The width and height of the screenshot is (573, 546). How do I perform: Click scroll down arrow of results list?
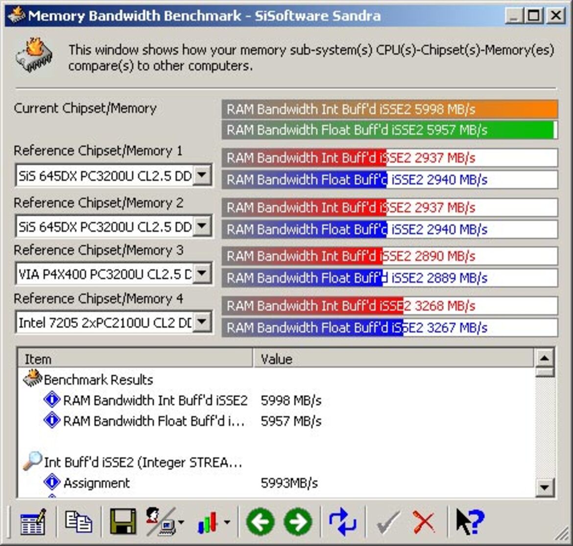(545, 488)
